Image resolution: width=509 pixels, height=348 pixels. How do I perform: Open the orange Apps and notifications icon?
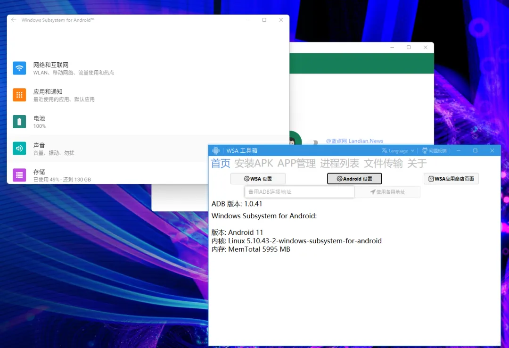pos(19,95)
